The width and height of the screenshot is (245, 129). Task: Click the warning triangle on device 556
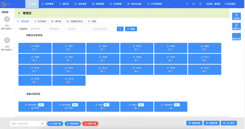pos(104,108)
